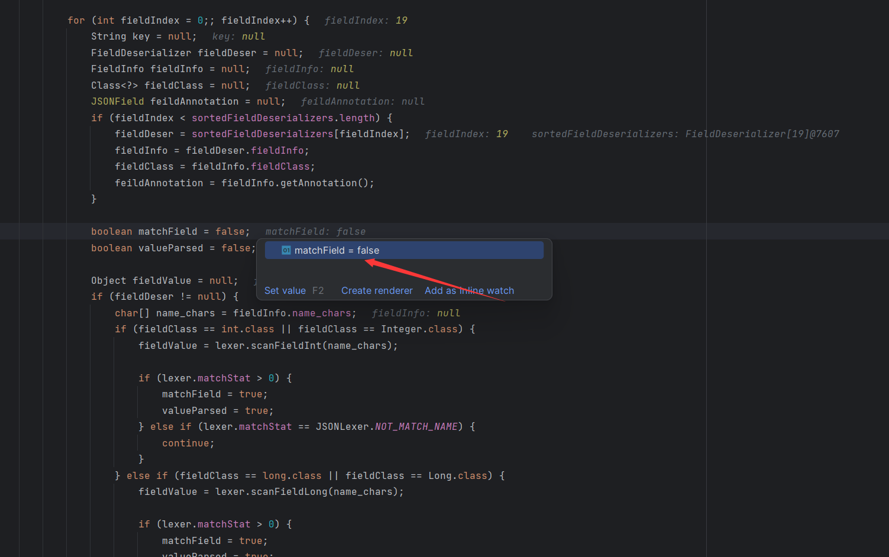Click 'Add as inline watch' link
This screenshot has width=889, height=557.
point(469,290)
